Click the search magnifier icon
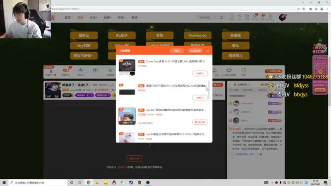The width and height of the screenshot is (331, 186). coord(221,17)
